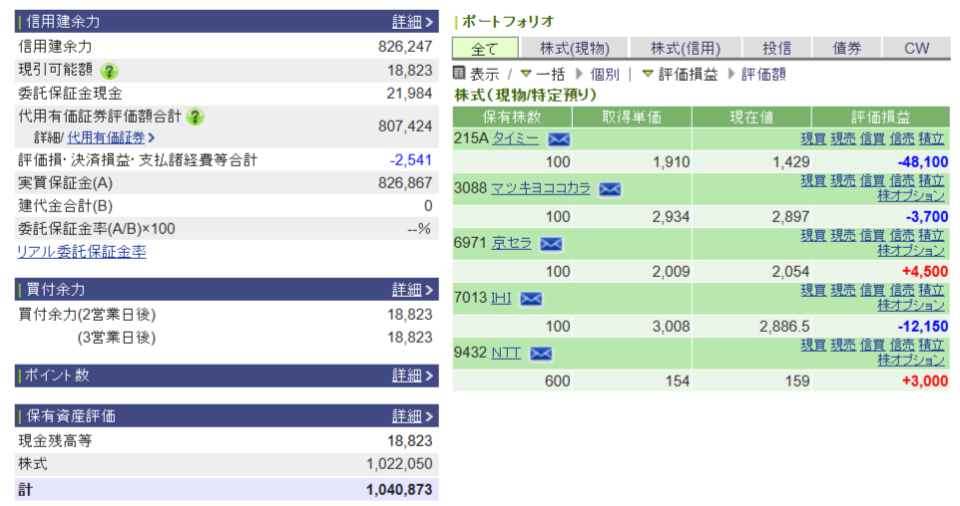
Task: Click the mail icon beside マツキヨココカラ
Action: tap(609, 188)
